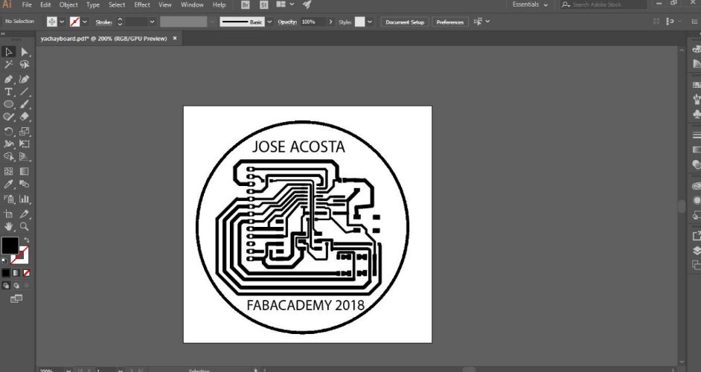
Task: Click the Arrange Documents icon
Action: [281, 4]
